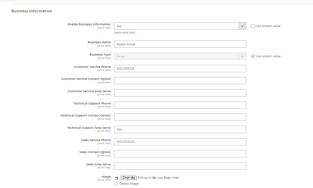Screen dimensions: 313x188
Task: Select the Technical Support Area Serve field
Action: (180, 129)
